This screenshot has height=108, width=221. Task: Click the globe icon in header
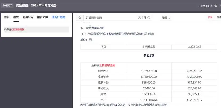pyautogui.click(x=216, y=6)
